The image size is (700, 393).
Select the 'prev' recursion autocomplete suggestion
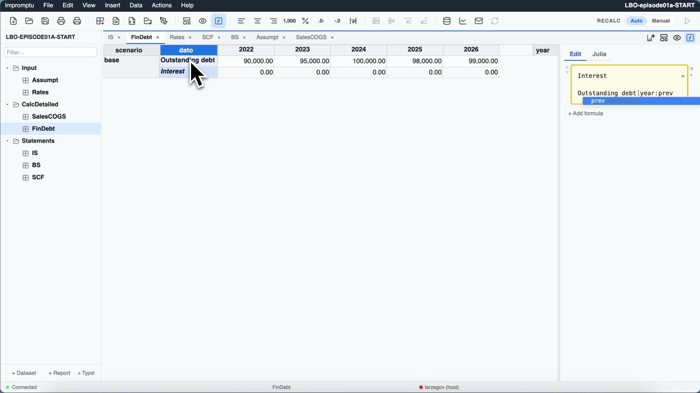(x=641, y=101)
